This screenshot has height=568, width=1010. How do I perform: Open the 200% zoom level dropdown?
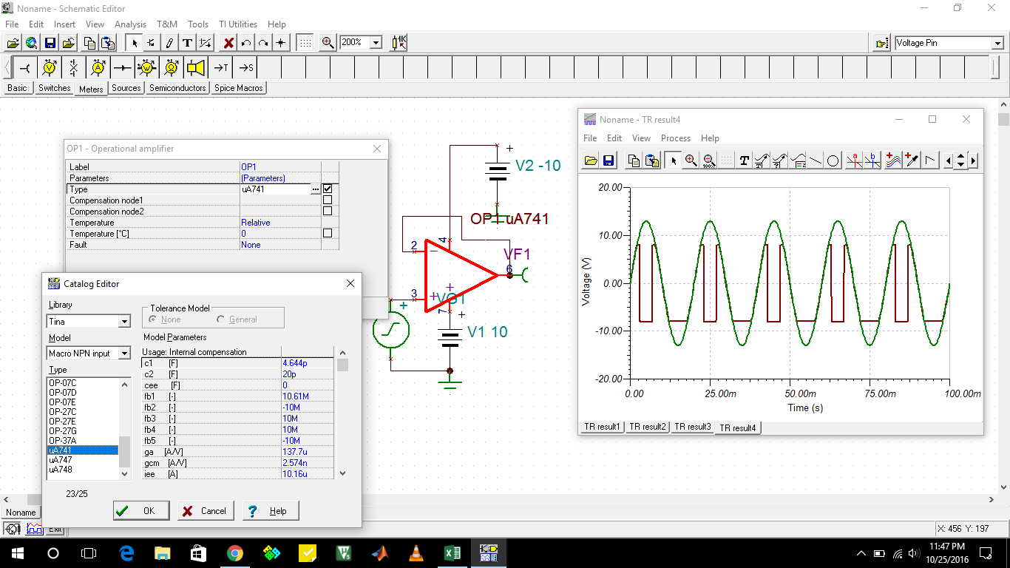tap(376, 42)
